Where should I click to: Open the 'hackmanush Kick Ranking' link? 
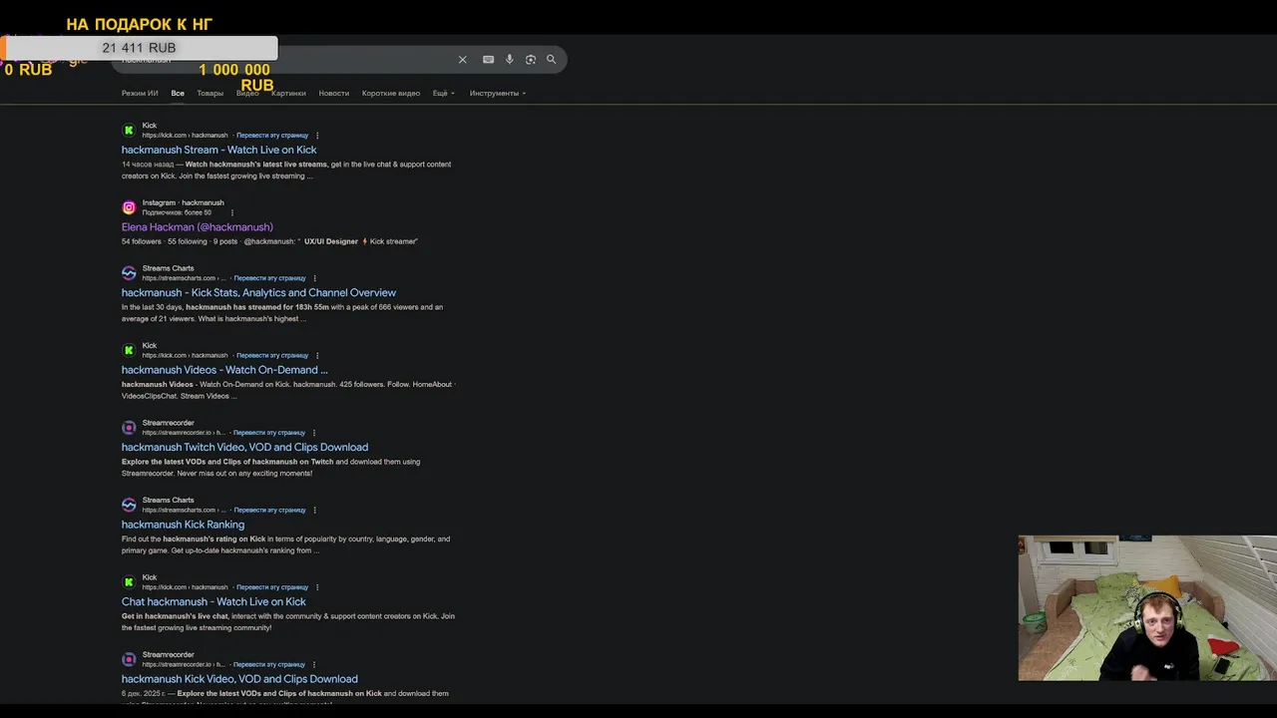click(x=183, y=525)
